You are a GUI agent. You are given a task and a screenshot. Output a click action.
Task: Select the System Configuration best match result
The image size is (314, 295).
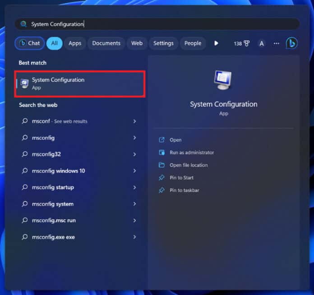[80, 84]
